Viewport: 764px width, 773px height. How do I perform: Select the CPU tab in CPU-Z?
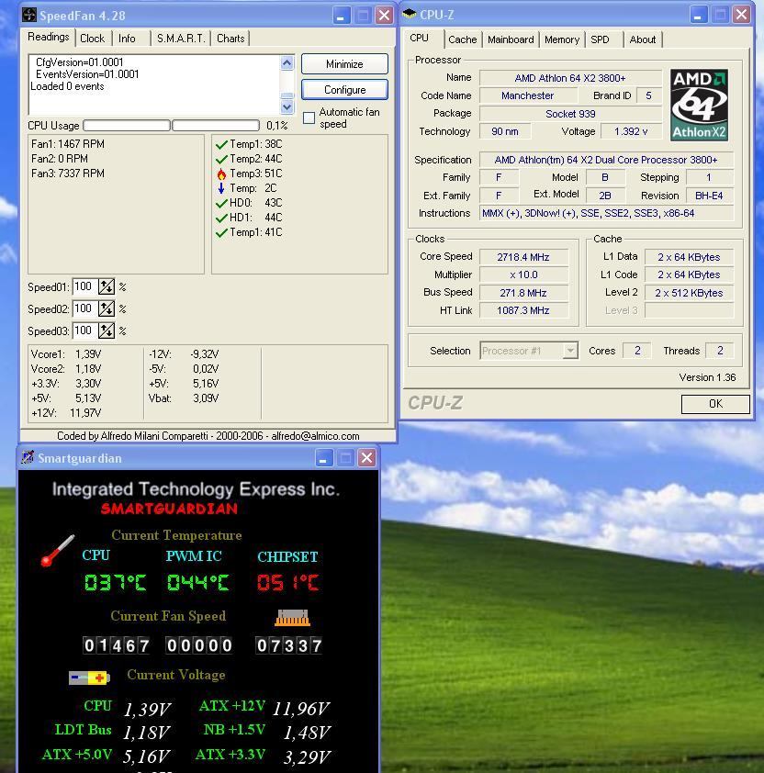[419, 38]
